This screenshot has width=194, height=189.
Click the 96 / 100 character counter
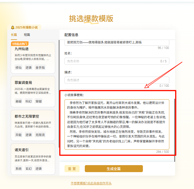click(163, 48)
